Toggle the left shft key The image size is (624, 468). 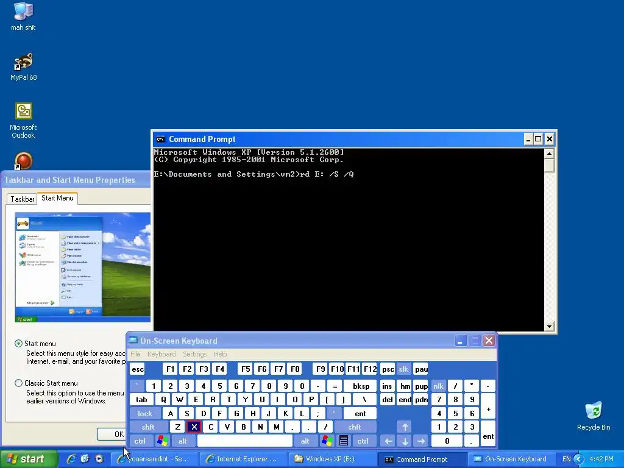[x=148, y=427]
